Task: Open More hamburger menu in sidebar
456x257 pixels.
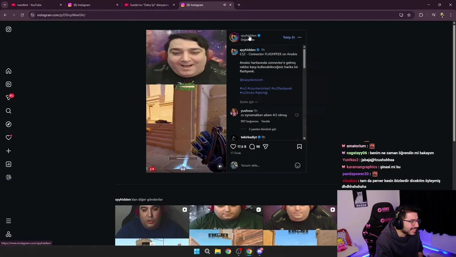Action: click(x=9, y=221)
